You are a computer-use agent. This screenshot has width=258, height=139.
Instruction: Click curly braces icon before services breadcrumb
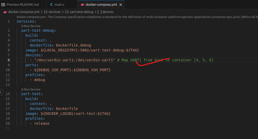[x=45, y=12]
